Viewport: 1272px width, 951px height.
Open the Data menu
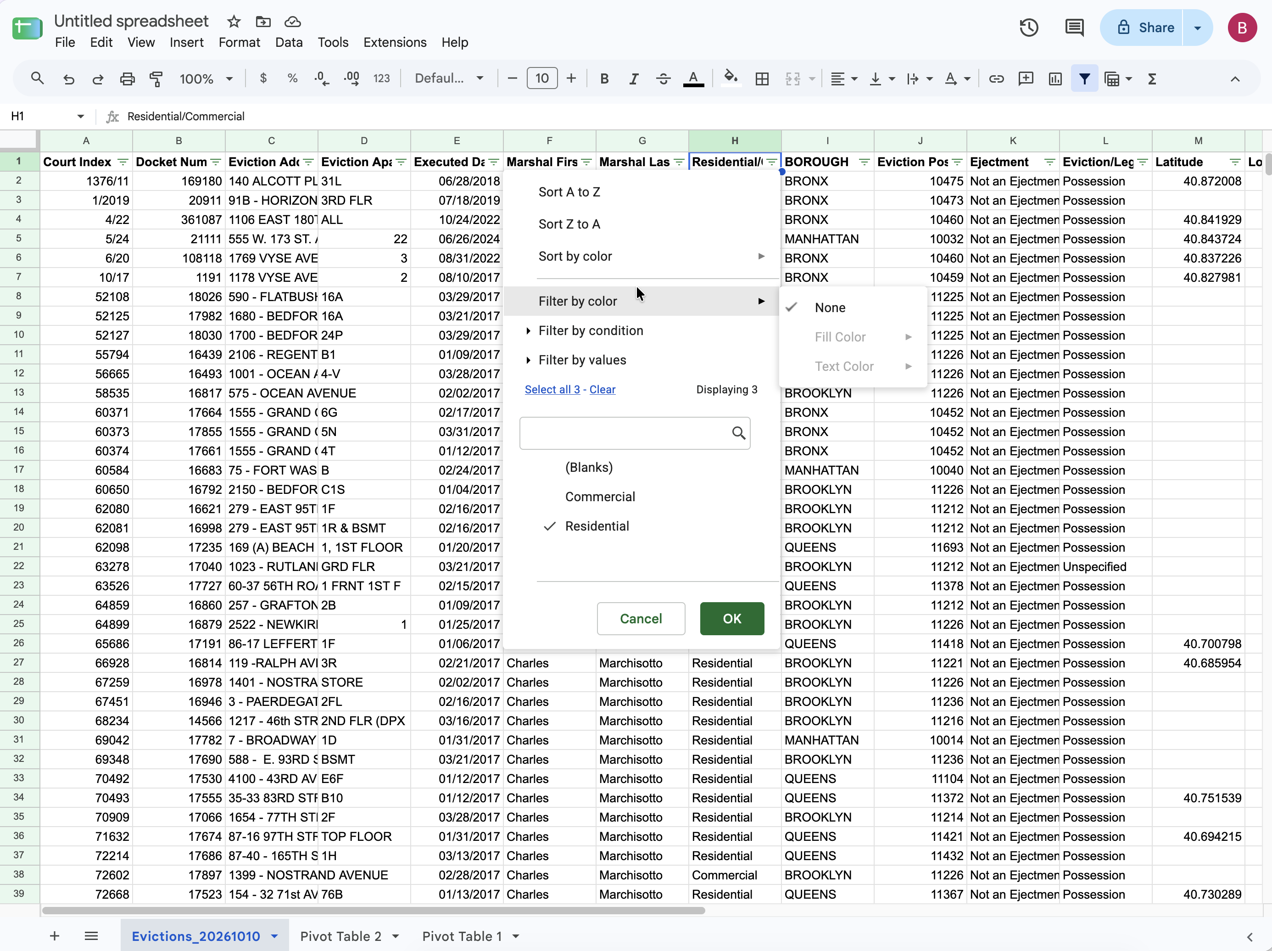tap(289, 43)
